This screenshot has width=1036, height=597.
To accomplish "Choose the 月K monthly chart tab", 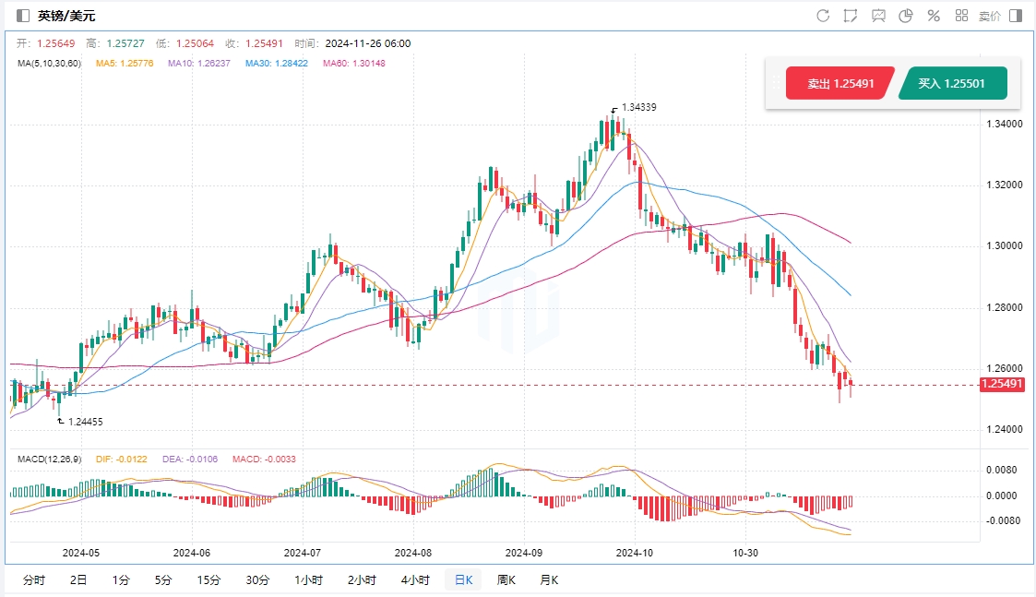I will point(549,580).
